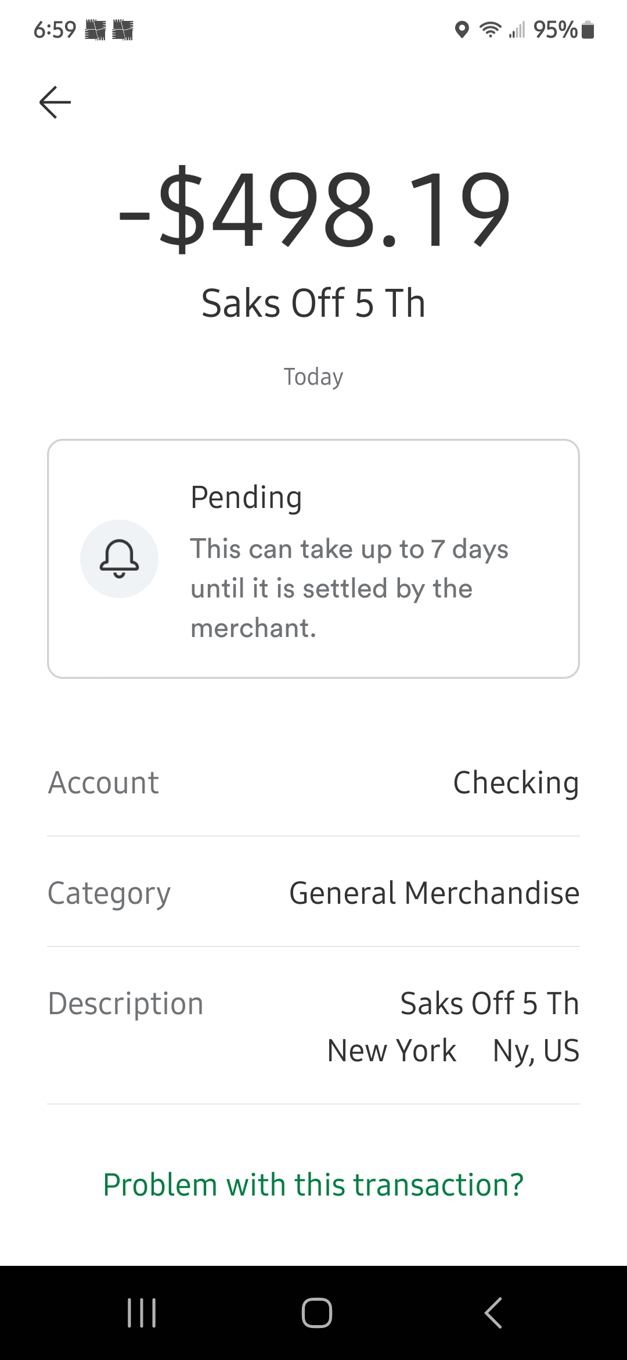Open the Problem with this transaction link
The width and height of the screenshot is (627, 1360).
click(313, 1184)
